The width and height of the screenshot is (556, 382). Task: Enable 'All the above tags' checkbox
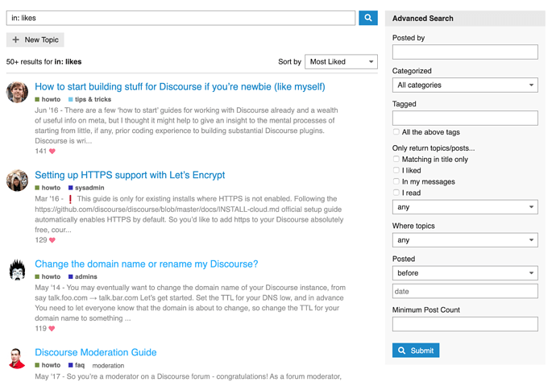click(x=396, y=132)
